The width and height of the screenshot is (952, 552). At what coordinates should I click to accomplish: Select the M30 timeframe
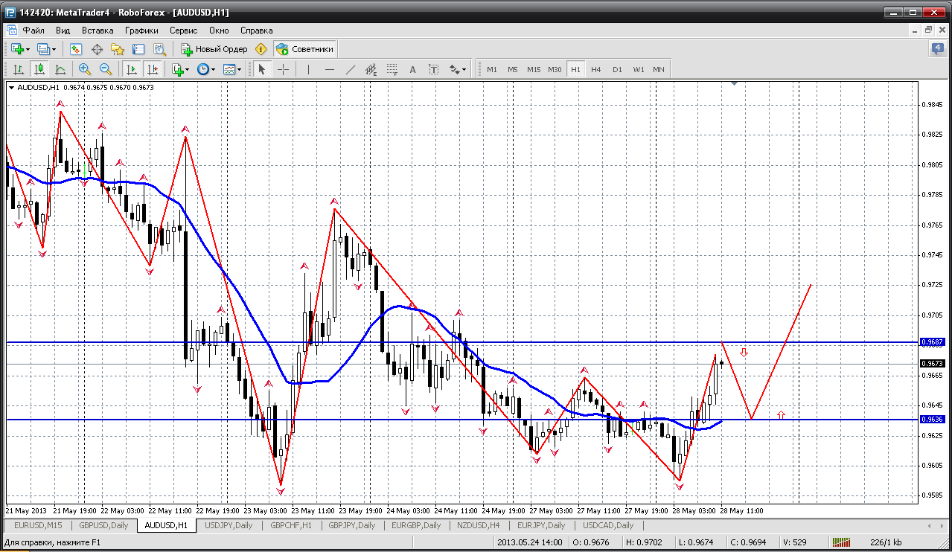coord(555,69)
